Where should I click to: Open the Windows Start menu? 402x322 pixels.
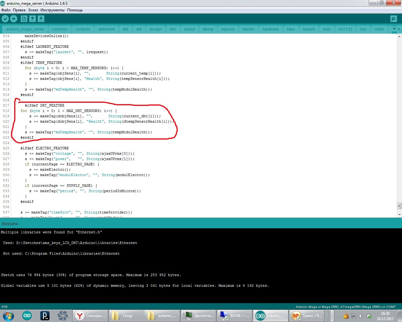pyautogui.click(x=8, y=316)
